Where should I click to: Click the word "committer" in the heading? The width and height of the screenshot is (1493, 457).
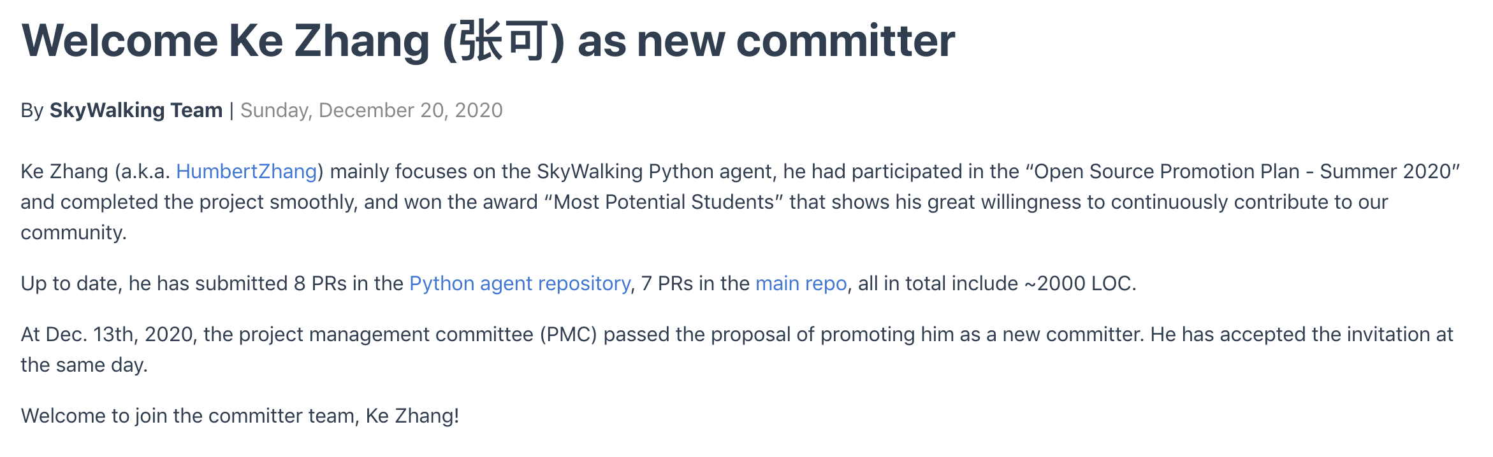pos(845,41)
